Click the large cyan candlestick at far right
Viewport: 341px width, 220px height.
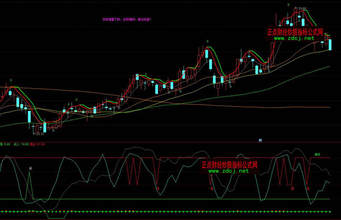(x=330, y=45)
